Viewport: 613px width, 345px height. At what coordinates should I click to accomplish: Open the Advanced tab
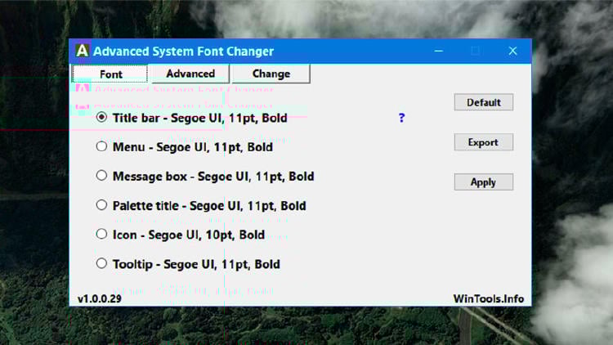190,74
